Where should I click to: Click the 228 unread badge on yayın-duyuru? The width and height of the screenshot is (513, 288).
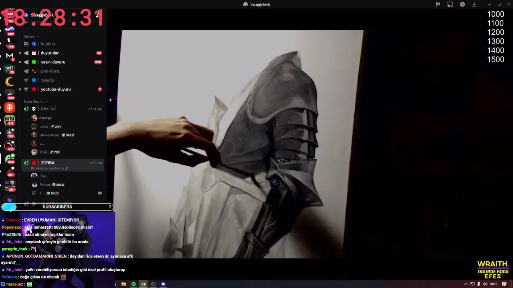(x=98, y=62)
